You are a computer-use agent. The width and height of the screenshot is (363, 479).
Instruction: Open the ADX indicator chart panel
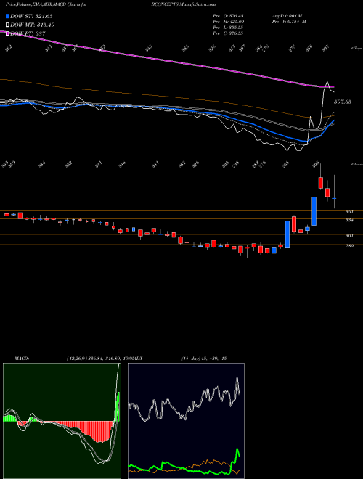click(x=186, y=421)
